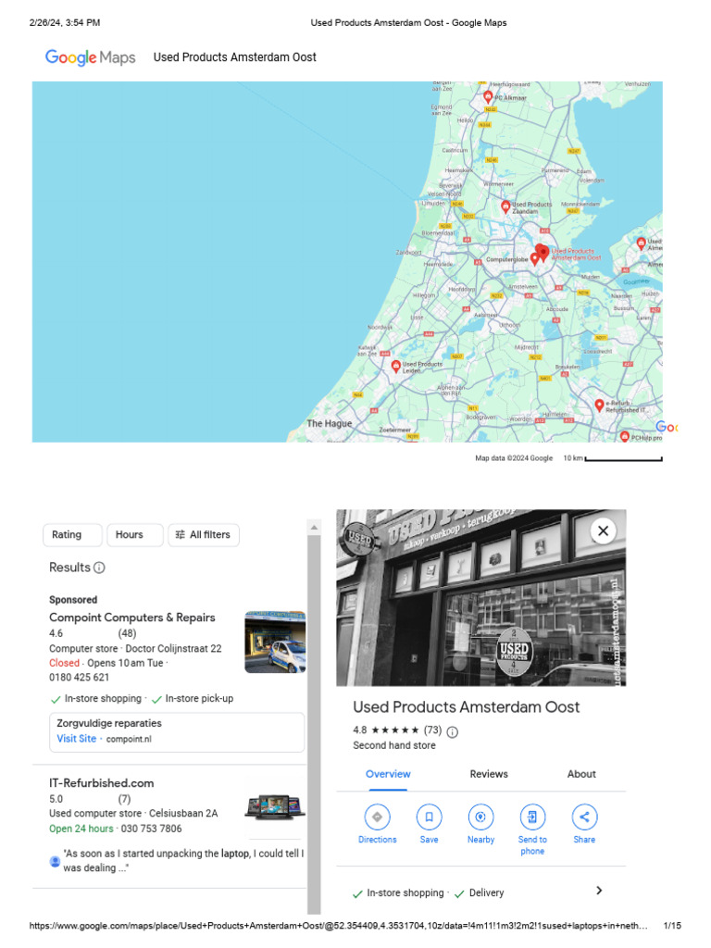Click the reviewer avatar next to laptop review
Viewport: 711px width, 948px height.
click(x=55, y=860)
